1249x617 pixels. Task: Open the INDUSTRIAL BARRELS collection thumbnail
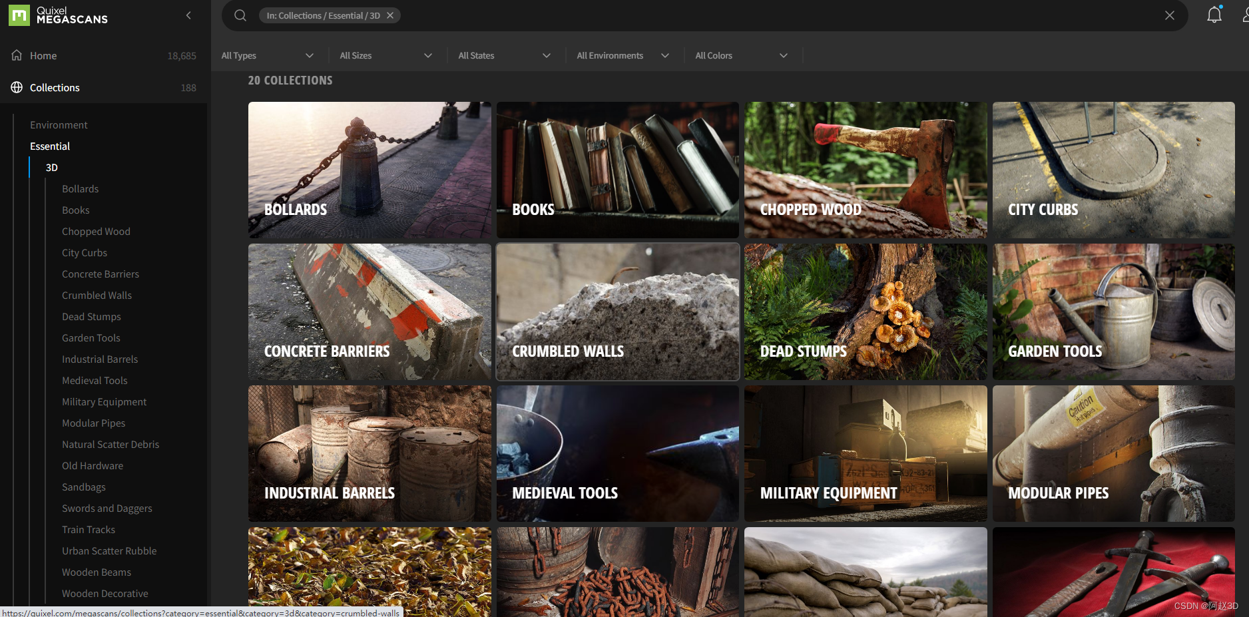click(370, 453)
